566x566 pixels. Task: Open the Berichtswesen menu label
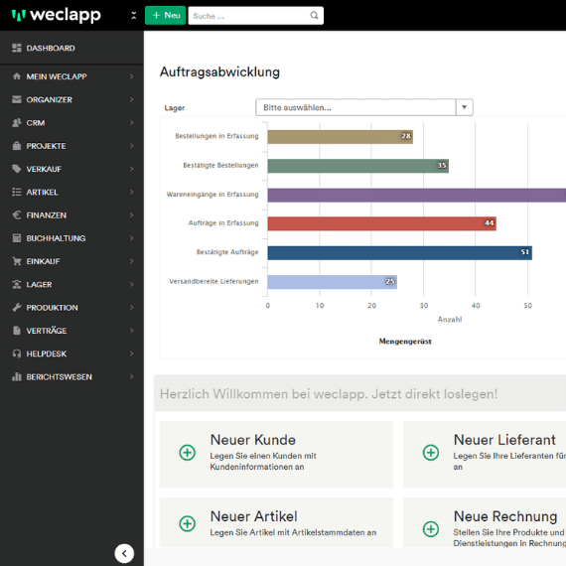coord(59,377)
